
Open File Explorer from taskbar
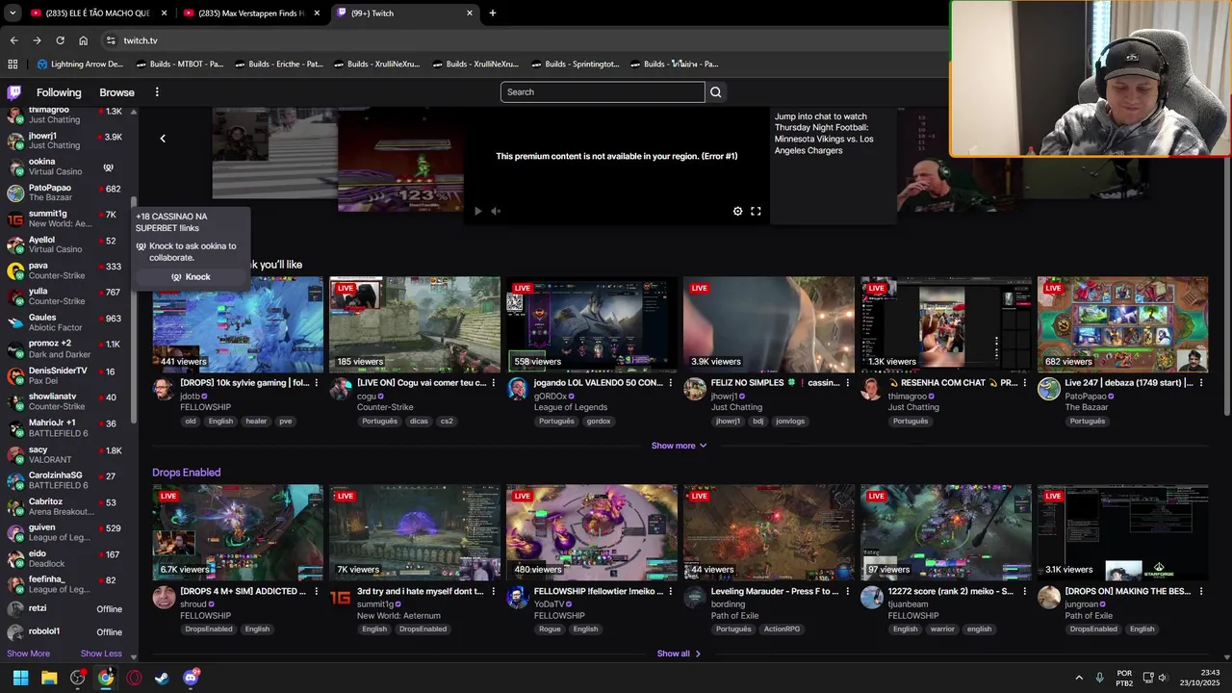point(49,678)
